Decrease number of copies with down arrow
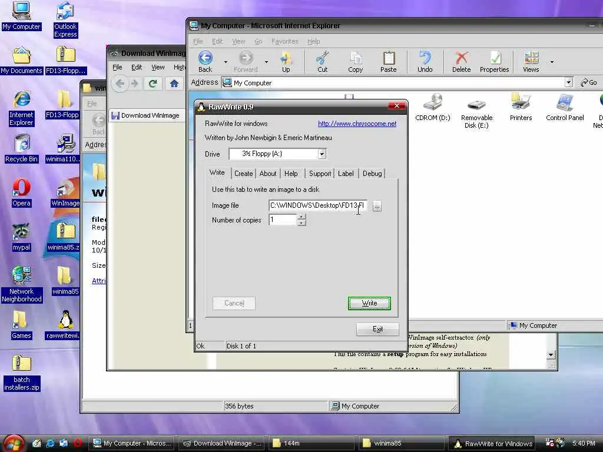The height and width of the screenshot is (452, 603). coord(301,223)
